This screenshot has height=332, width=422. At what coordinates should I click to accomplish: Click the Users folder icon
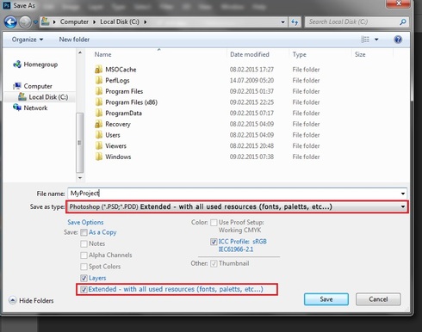[98, 135]
